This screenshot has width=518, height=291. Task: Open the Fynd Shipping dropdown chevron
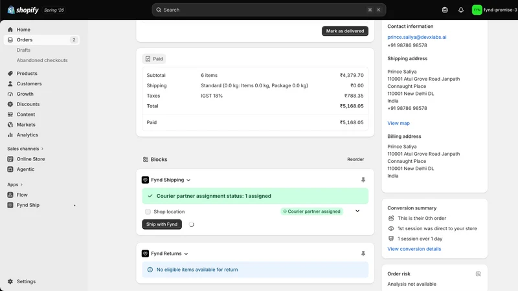pyautogui.click(x=188, y=180)
